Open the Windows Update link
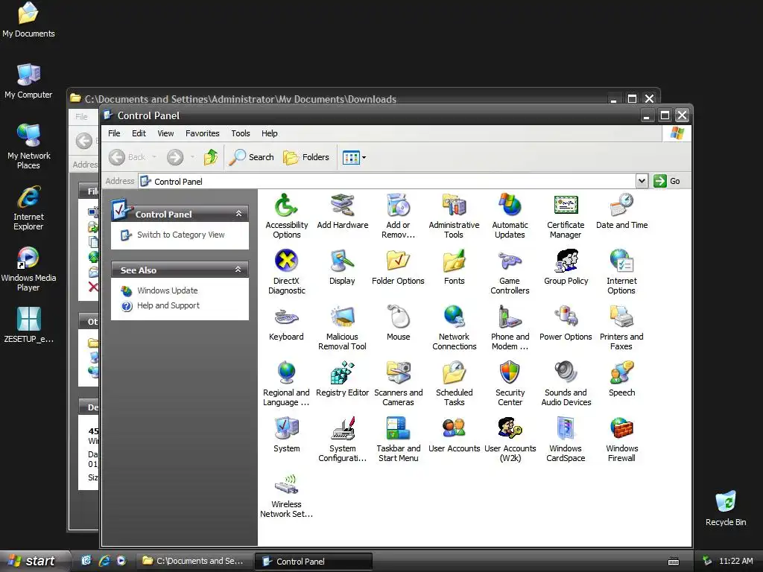 [x=168, y=290]
